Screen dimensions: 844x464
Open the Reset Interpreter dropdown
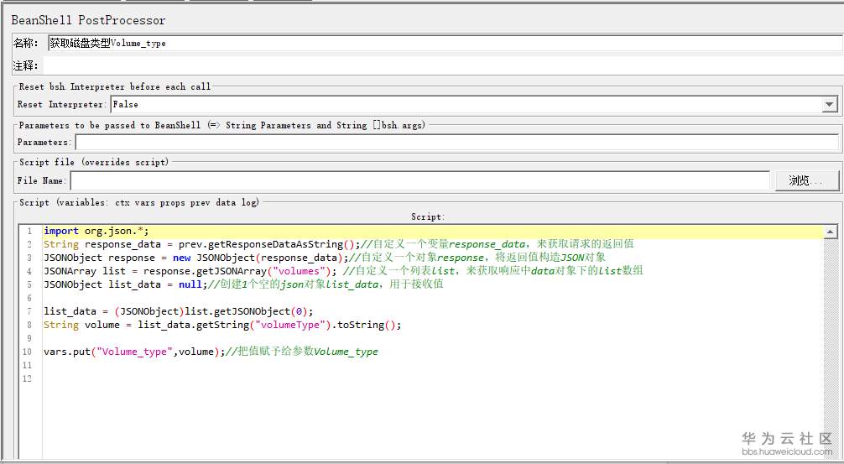474,104
